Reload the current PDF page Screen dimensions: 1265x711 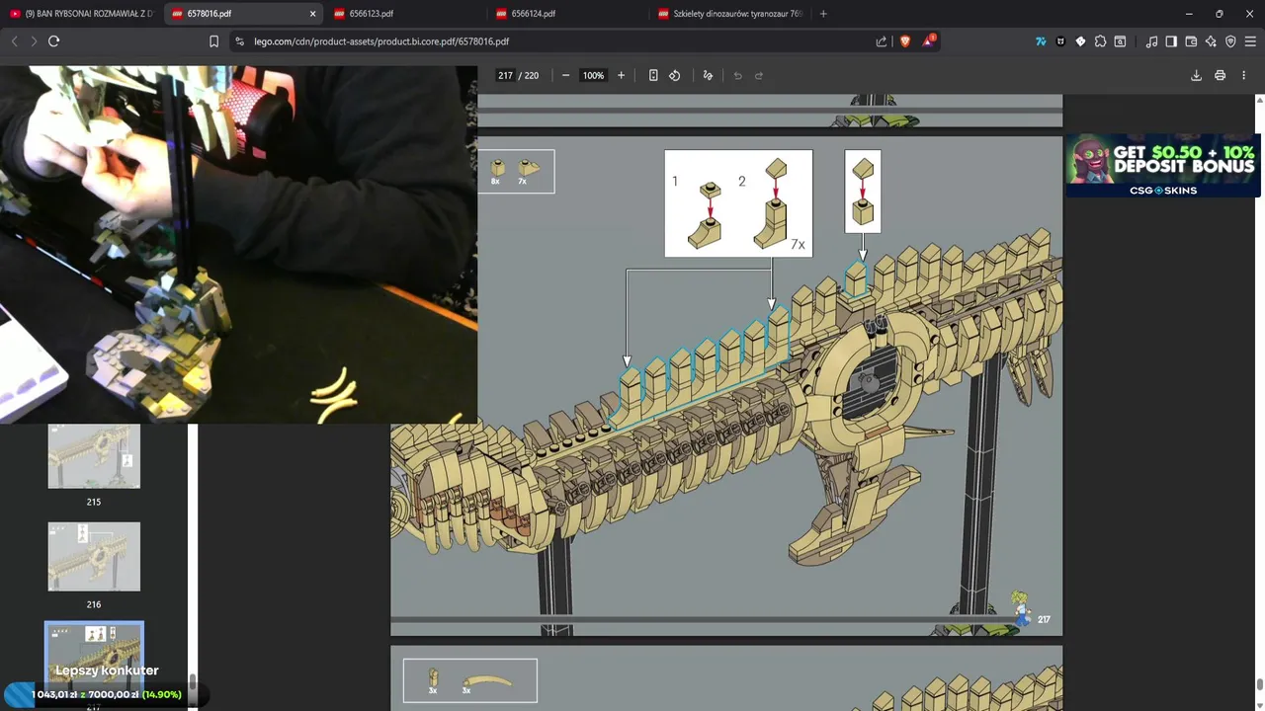point(54,41)
